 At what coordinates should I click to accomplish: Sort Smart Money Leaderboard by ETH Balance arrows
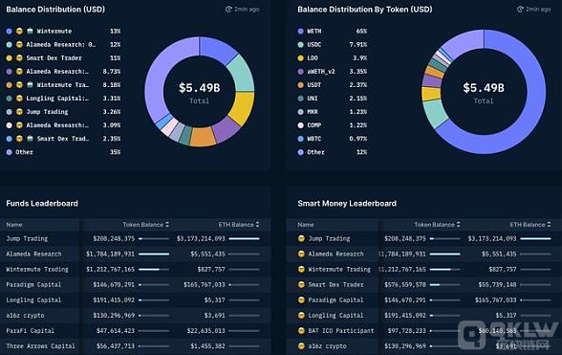(549, 225)
